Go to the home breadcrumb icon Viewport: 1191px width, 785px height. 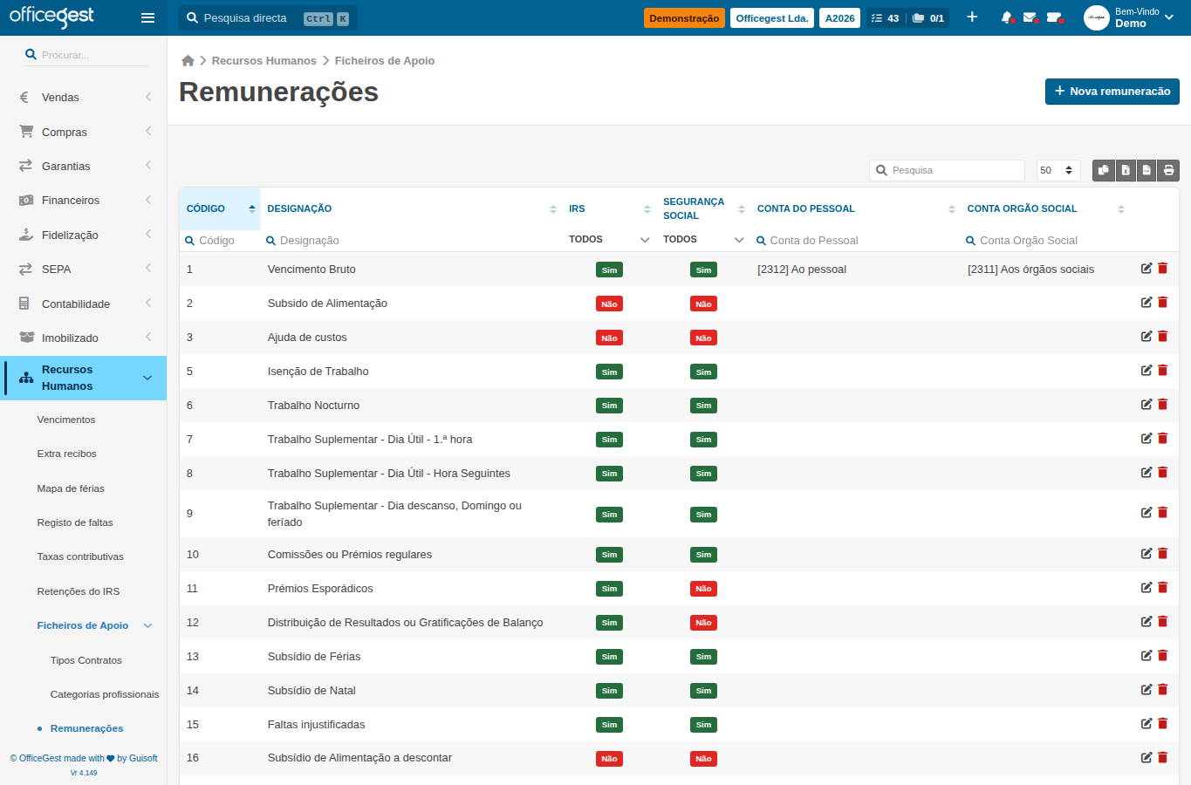click(188, 60)
